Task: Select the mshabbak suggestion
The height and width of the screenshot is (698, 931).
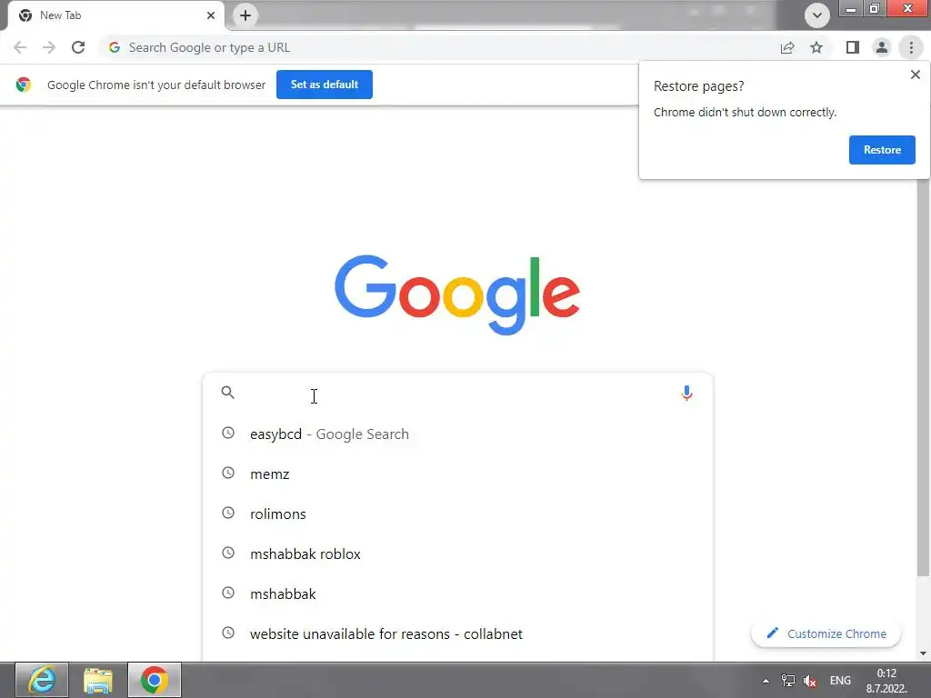Action: pyautogui.click(x=457, y=593)
